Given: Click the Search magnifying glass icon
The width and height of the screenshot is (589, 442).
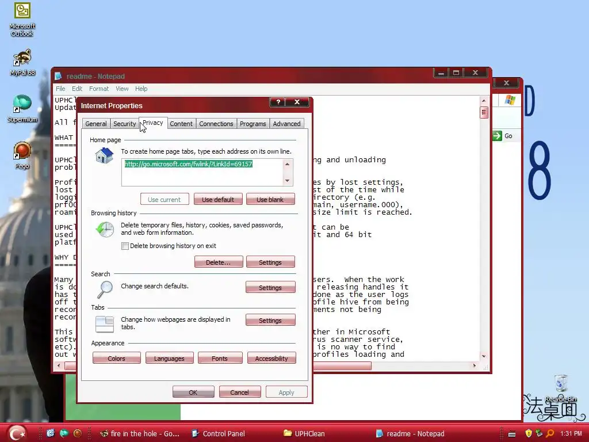Looking at the screenshot, I should coord(105,290).
